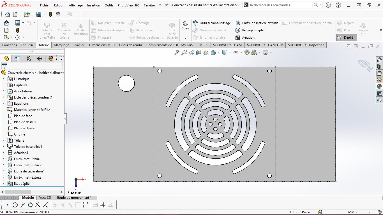Viewport: 383px width, 215px height.
Task: Open the Fichier menu
Action: (x=45, y=5)
